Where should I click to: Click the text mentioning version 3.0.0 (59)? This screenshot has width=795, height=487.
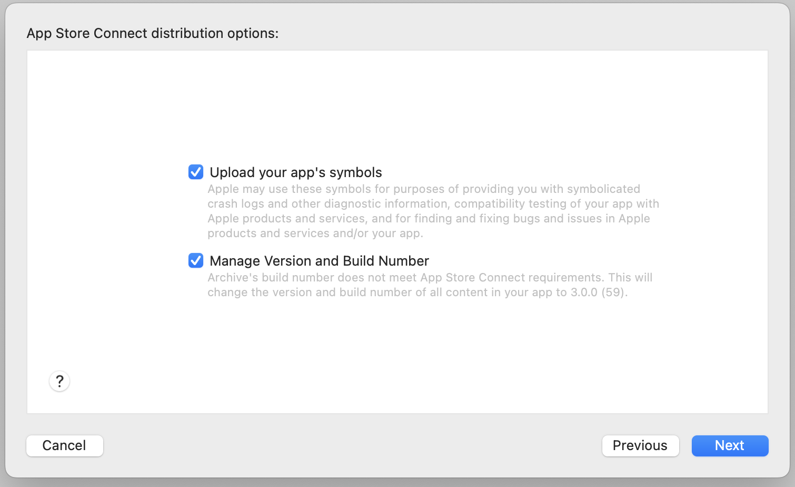(418, 292)
